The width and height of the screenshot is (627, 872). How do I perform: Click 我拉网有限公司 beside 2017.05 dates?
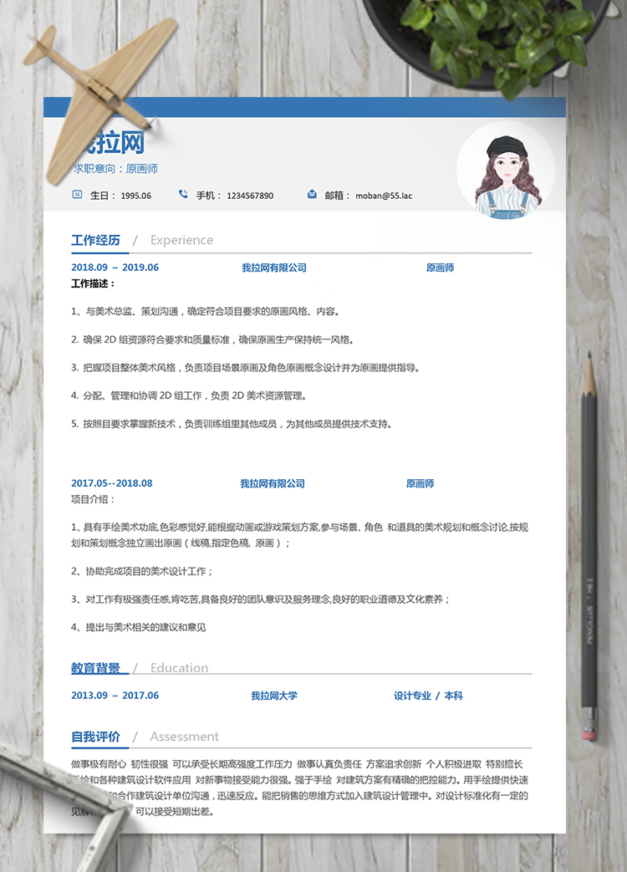[273, 483]
